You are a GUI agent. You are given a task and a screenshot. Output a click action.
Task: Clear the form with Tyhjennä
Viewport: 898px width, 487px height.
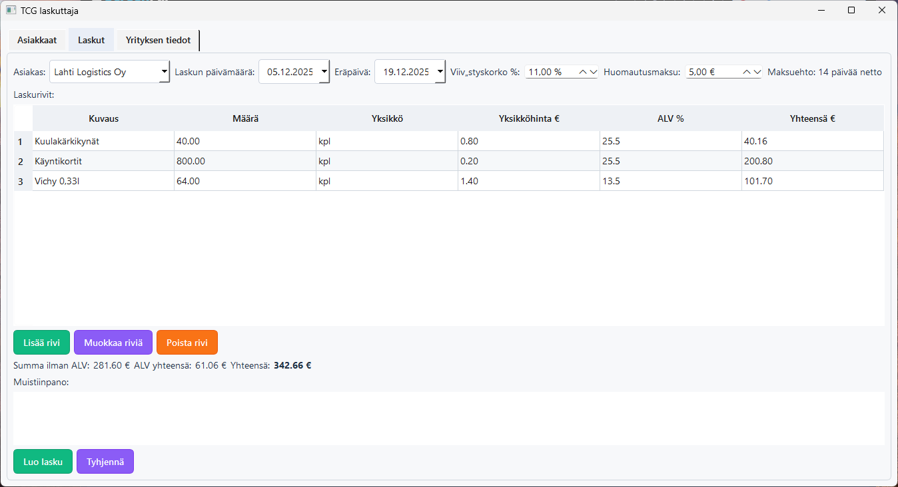point(105,462)
